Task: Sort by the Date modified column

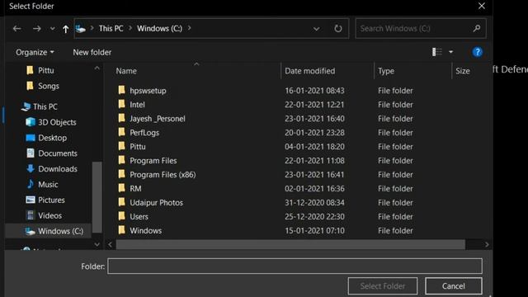Action: click(x=310, y=71)
